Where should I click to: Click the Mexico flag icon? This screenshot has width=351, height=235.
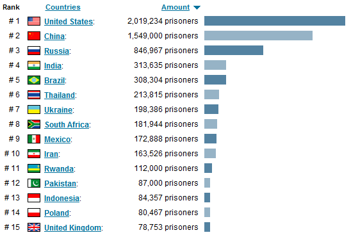34,139
